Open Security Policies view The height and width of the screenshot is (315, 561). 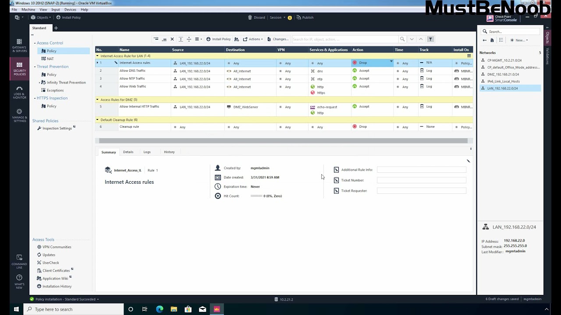pos(19,68)
